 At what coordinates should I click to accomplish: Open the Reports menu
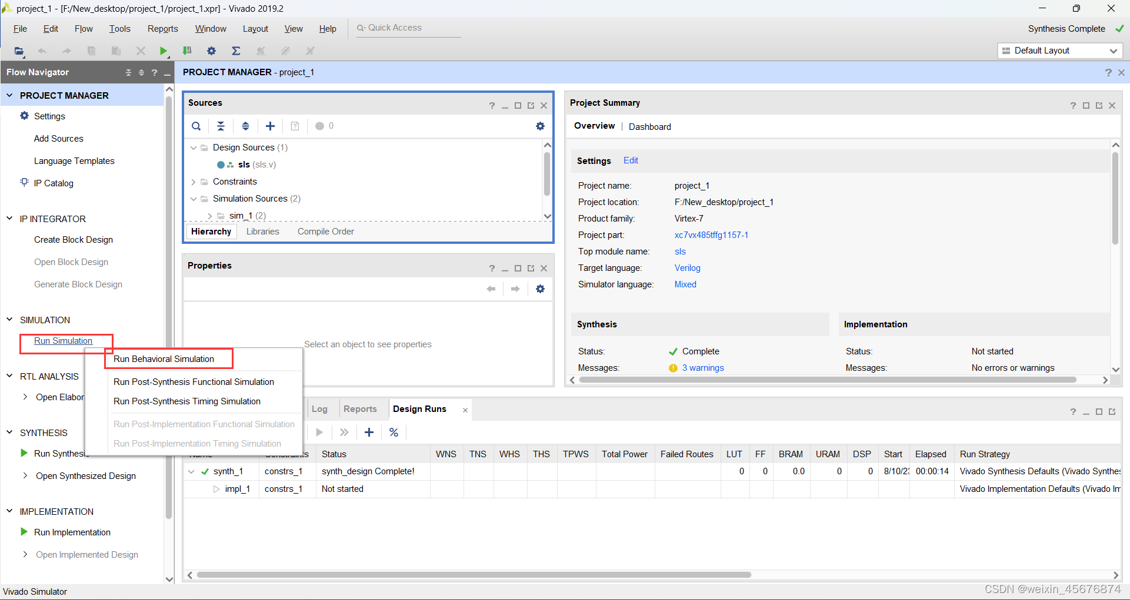tap(162, 29)
